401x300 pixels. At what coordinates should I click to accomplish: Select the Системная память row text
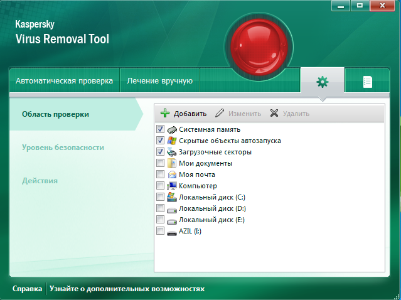pos(210,129)
